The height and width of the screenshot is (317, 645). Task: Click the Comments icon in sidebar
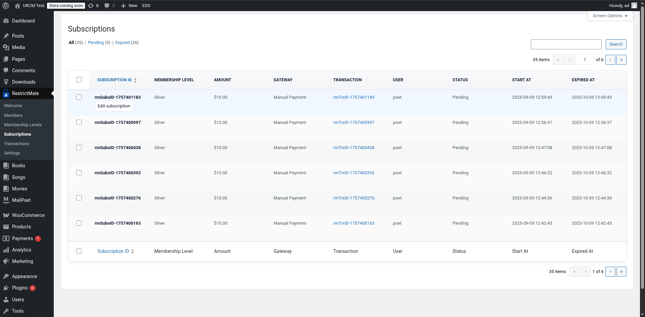pos(6,71)
